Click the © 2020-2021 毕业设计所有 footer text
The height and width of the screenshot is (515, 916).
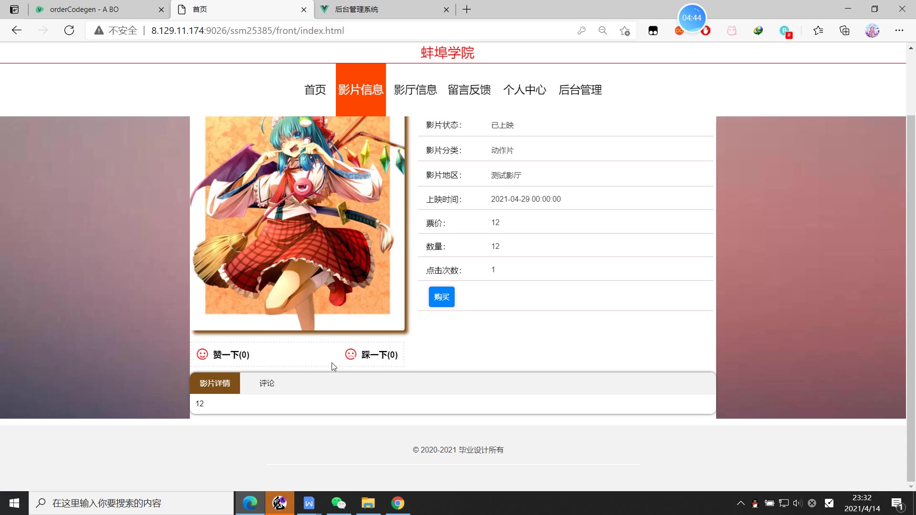click(x=458, y=450)
